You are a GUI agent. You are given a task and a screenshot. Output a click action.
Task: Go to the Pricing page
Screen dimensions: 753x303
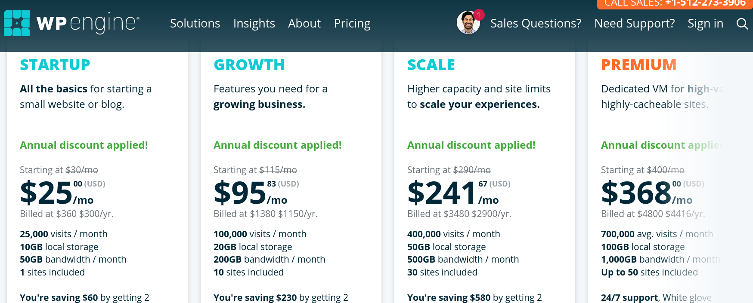coord(352,24)
